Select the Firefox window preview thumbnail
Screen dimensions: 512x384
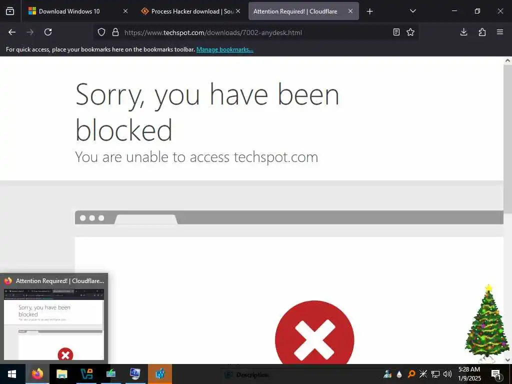pos(54,324)
